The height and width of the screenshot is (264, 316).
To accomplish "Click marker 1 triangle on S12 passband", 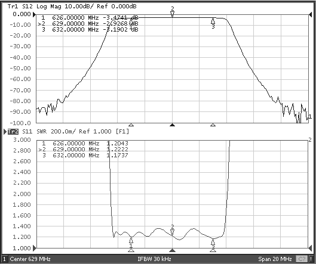I will (131, 21).
